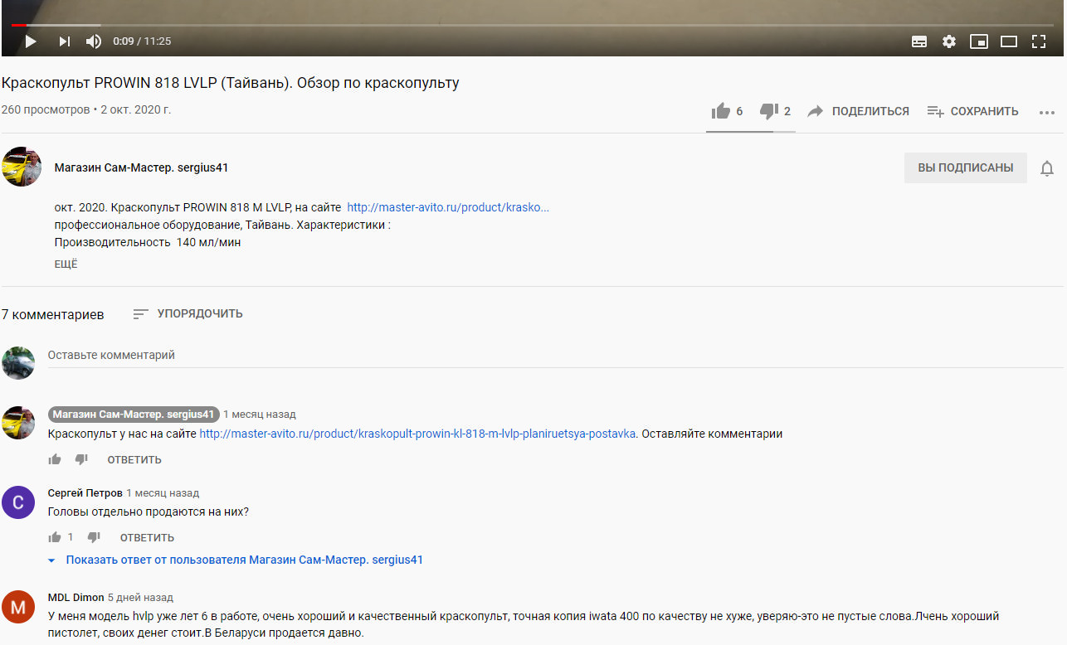Screen dimensions: 1067x645
Task: Click the 'Производительность 140 мл/мин' description line
Action: pyautogui.click(x=148, y=242)
